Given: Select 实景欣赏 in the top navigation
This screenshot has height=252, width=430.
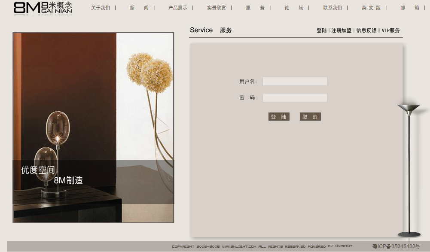Looking at the screenshot, I should coord(217,8).
